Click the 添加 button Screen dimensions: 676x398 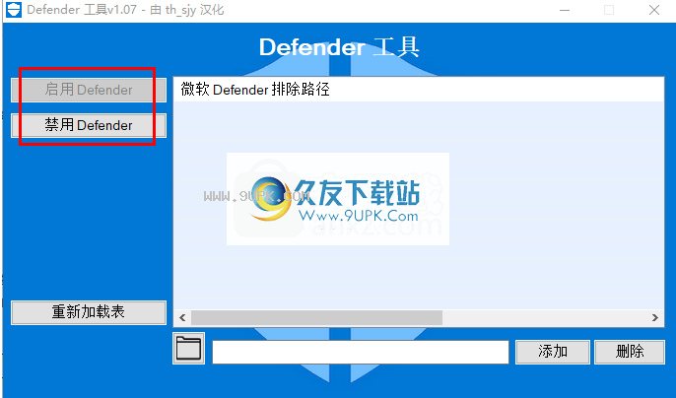click(553, 352)
